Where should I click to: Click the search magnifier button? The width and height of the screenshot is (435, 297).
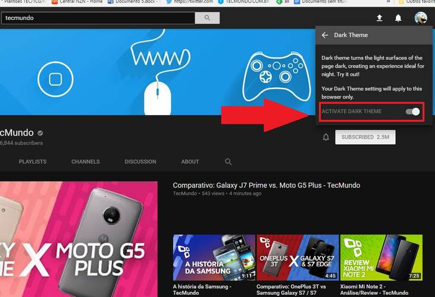pyautogui.click(x=207, y=18)
